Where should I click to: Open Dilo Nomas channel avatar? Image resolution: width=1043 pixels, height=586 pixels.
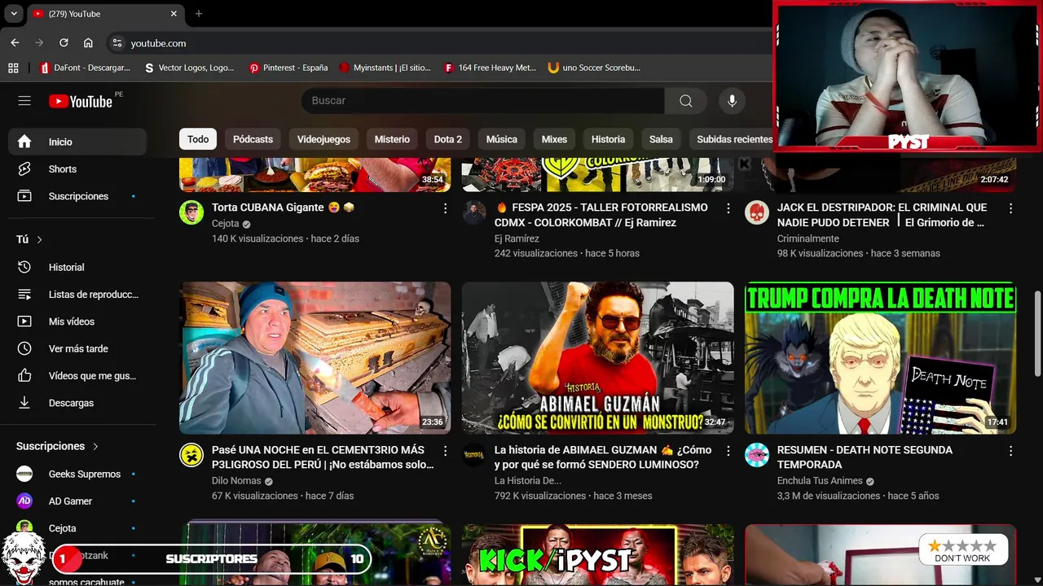[x=191, y=455]
